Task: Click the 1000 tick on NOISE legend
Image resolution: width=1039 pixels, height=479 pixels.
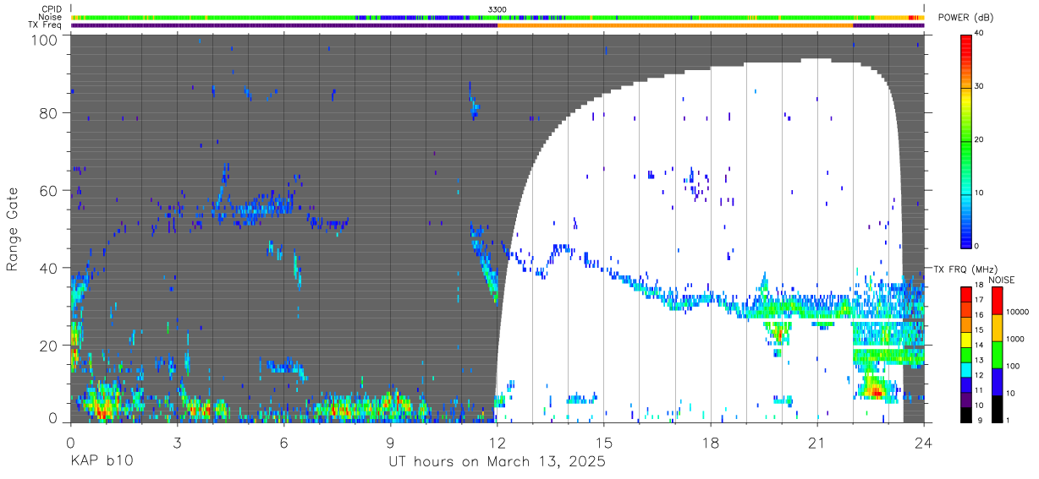Action: click(x=1016, y=339)
